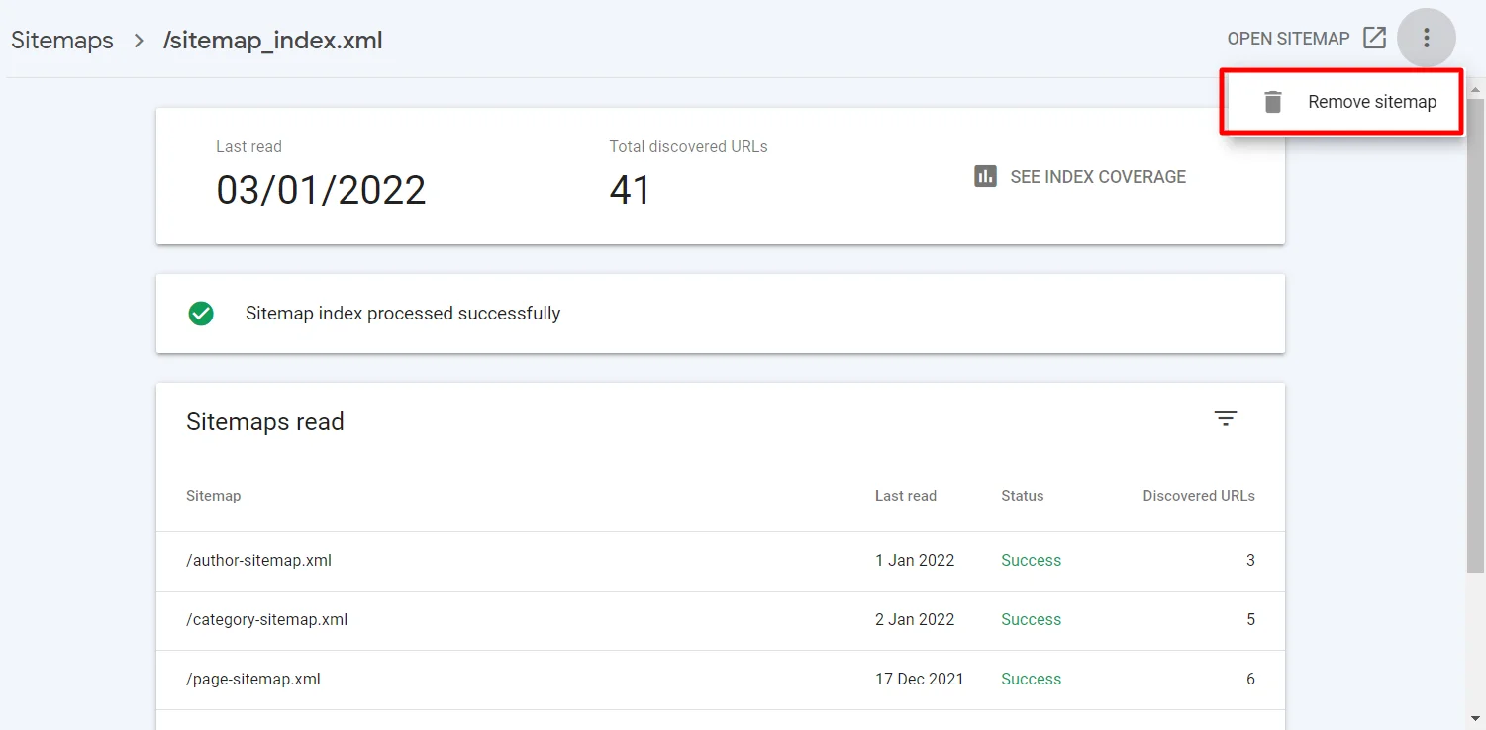Open the three-dot more options menu
Screen dimensions: 1486x730
[1426, 39]
